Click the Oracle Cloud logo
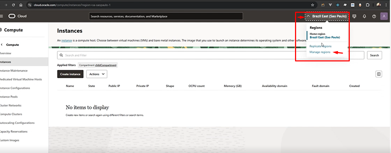The height and width of the screenshot is (153, 391). (16, 16)
